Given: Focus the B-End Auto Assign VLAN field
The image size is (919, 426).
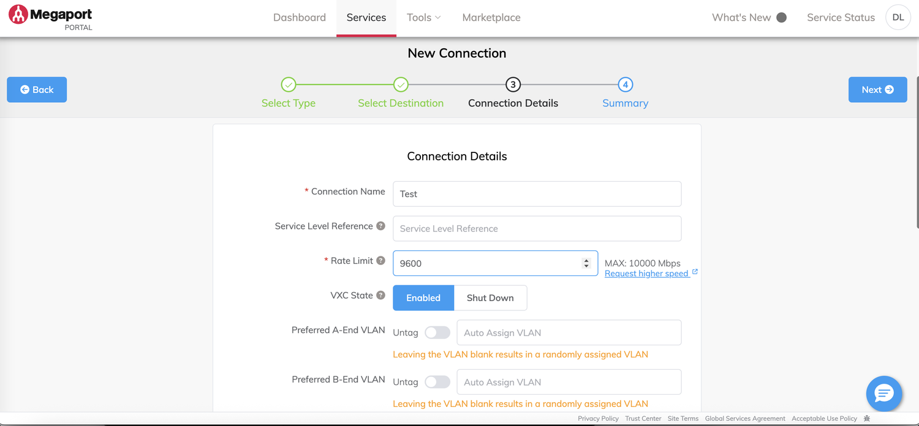Looking at the screenshot, I should point(569,382).
